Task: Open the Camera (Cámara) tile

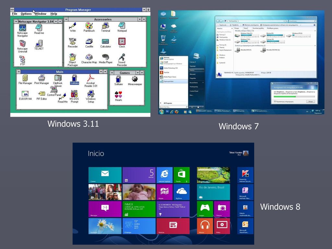Action: click(x=222, y=209)
